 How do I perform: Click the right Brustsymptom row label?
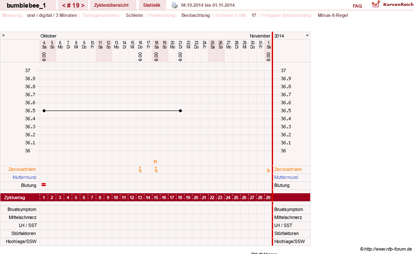(289, 209)
